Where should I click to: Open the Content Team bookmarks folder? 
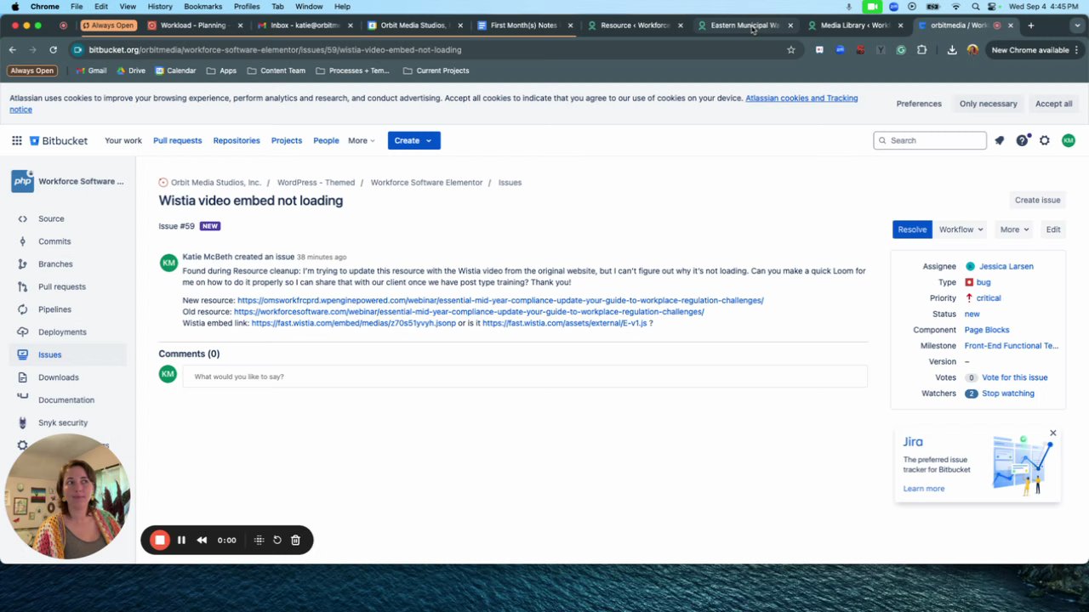[x=276, y=71]
